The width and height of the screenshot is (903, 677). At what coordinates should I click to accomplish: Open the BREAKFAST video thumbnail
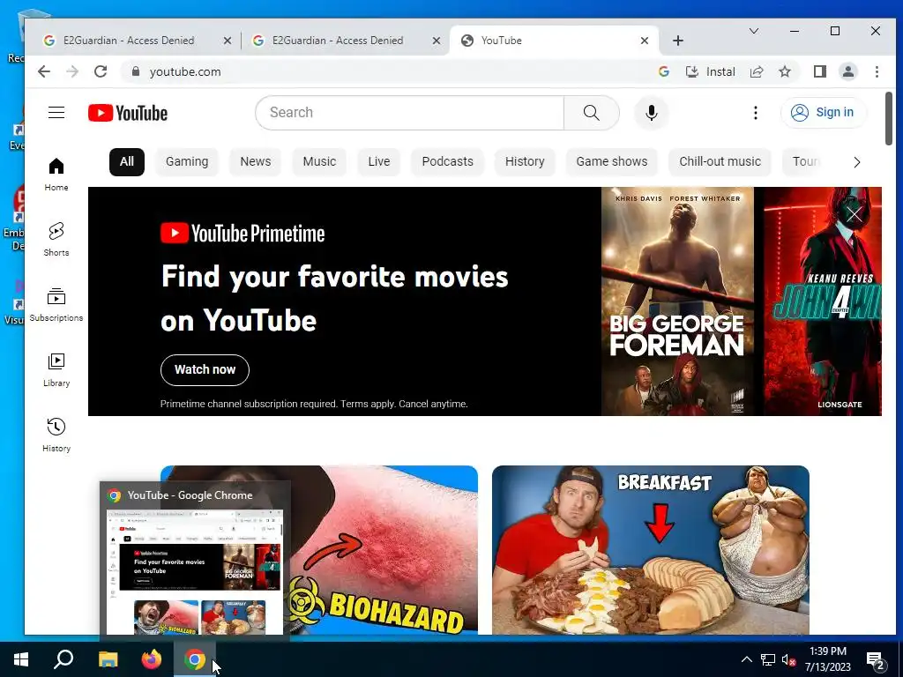tap(651, 549)
